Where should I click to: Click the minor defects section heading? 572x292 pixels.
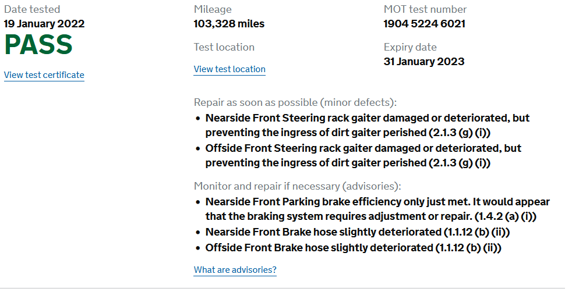click(295, 102)
